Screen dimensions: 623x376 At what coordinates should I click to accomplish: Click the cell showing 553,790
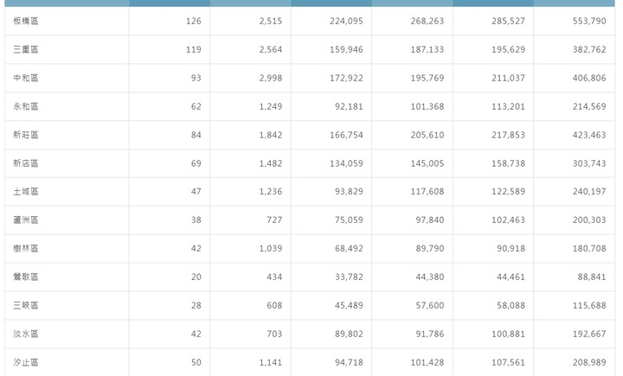588,21
